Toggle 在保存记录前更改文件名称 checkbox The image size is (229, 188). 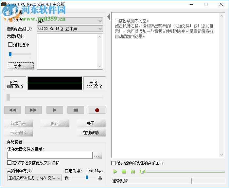click(9, 163)
